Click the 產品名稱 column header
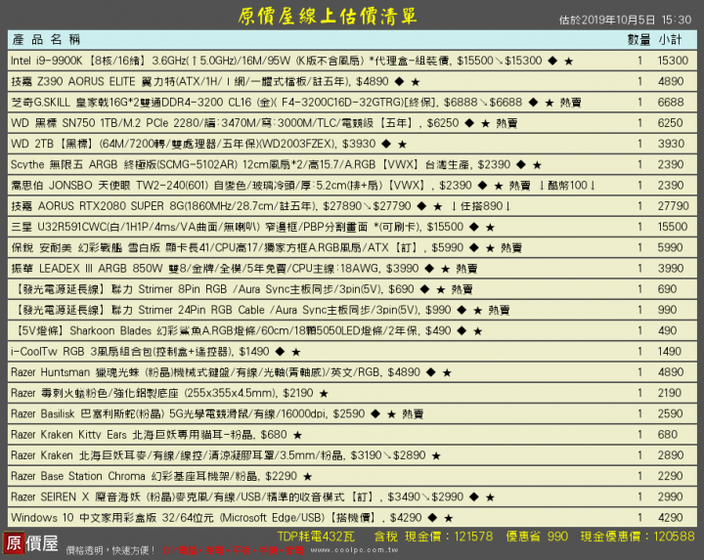 [x=46, y=39]
